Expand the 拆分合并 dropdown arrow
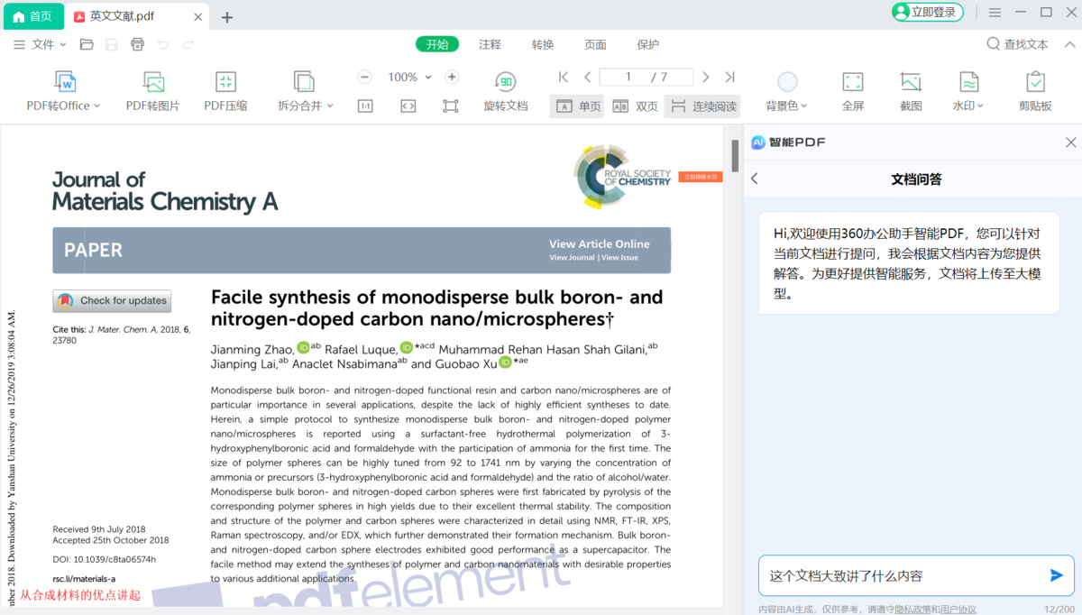Viewport: 1082px width, 615px height. pos(330,106)
